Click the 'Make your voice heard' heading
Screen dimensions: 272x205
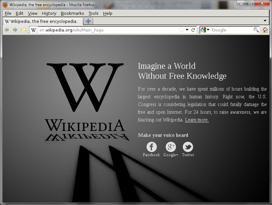[163, 135]
